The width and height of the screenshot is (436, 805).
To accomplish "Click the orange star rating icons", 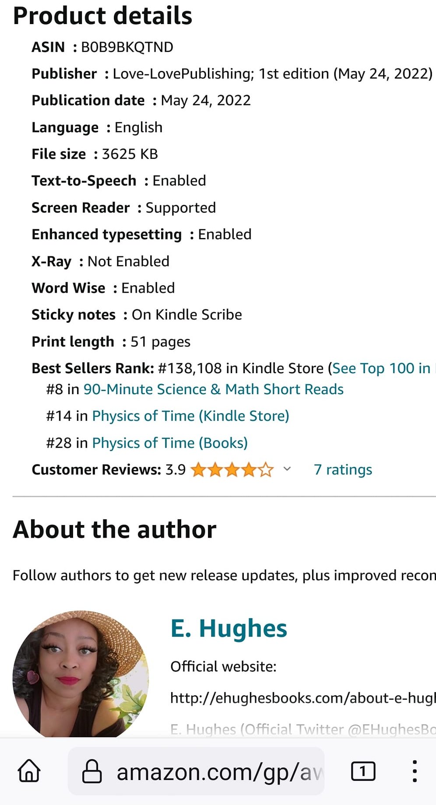I will click(x=232, y=470).
